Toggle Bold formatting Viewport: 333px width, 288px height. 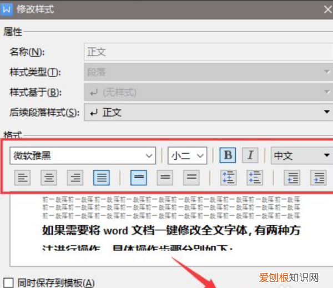pos(228,155)
